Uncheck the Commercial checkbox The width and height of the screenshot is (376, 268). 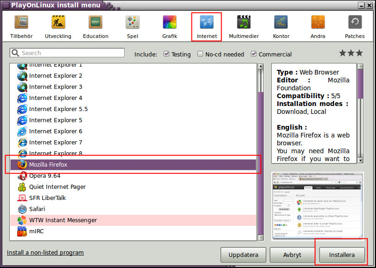[254, 54]
